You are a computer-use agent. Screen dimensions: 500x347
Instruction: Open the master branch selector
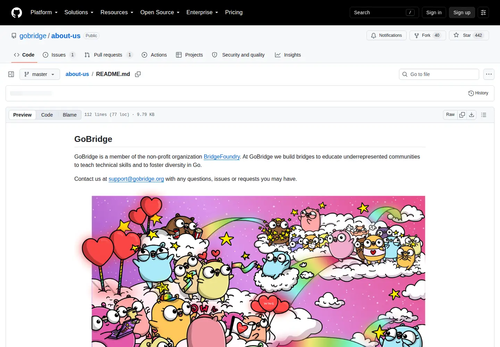coord(40,74)
